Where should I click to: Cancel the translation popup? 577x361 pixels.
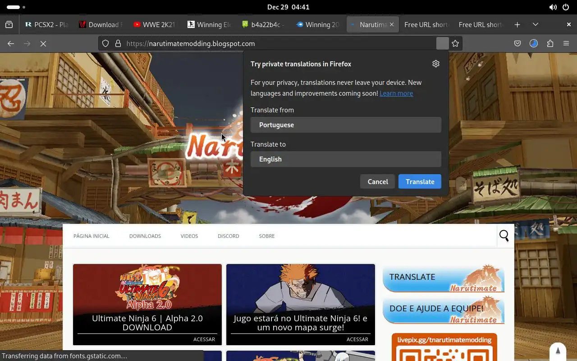pyautogui.click(x=378, y=182)
